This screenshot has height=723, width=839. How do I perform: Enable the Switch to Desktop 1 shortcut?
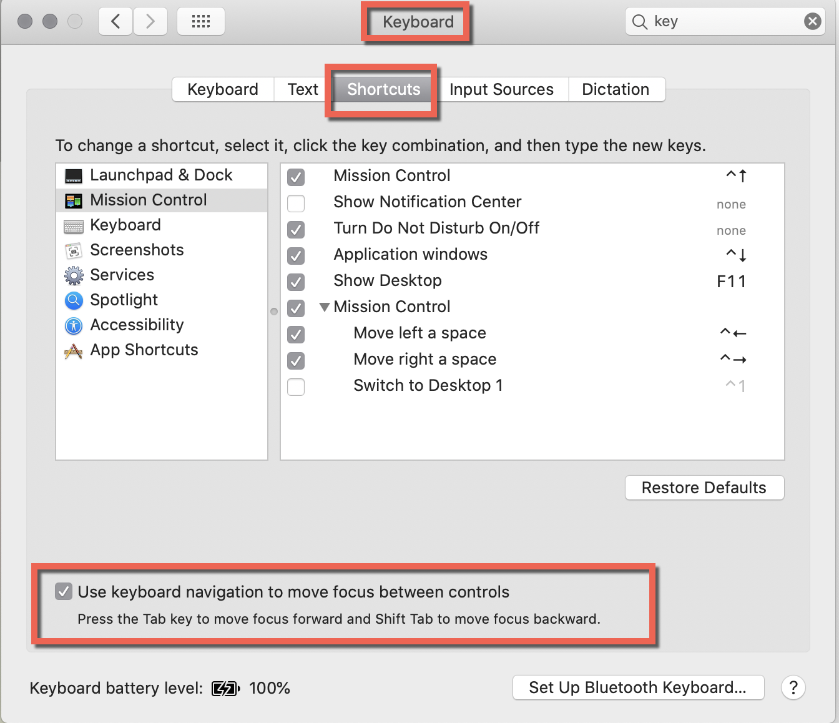(295, 387)
